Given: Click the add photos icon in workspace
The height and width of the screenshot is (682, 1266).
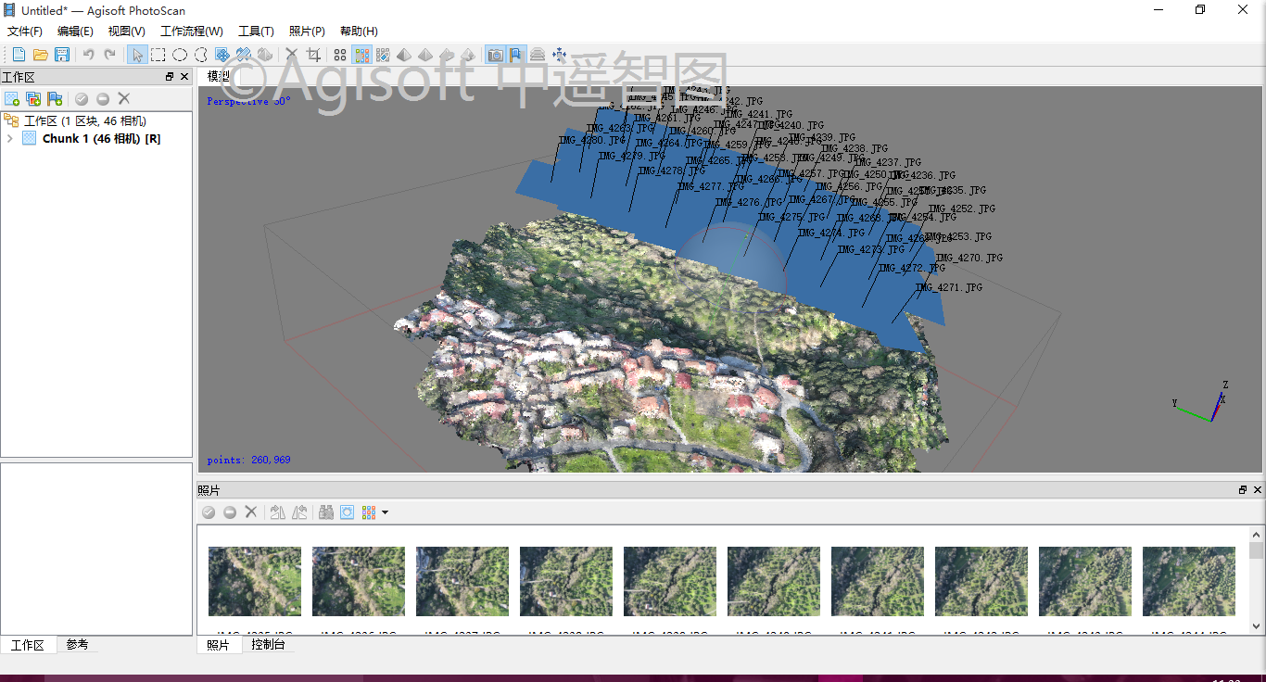Looking at the screenshot, I should (33, 98).
